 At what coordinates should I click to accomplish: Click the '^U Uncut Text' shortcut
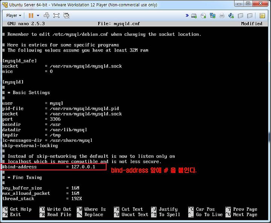(x=131, y=214)
